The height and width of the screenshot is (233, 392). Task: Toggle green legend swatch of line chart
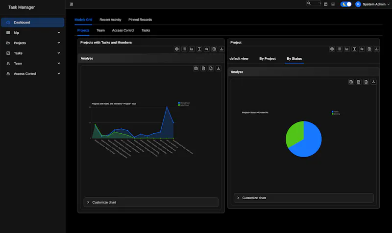pyautogui.click(x=179, y=105)
